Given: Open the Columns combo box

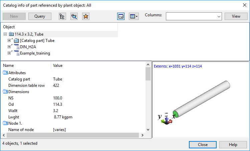Looking at the screenshot, I should coord(194,16).
